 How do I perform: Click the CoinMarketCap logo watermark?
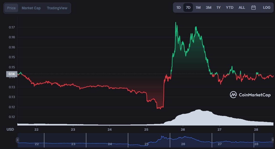[250, 95]
